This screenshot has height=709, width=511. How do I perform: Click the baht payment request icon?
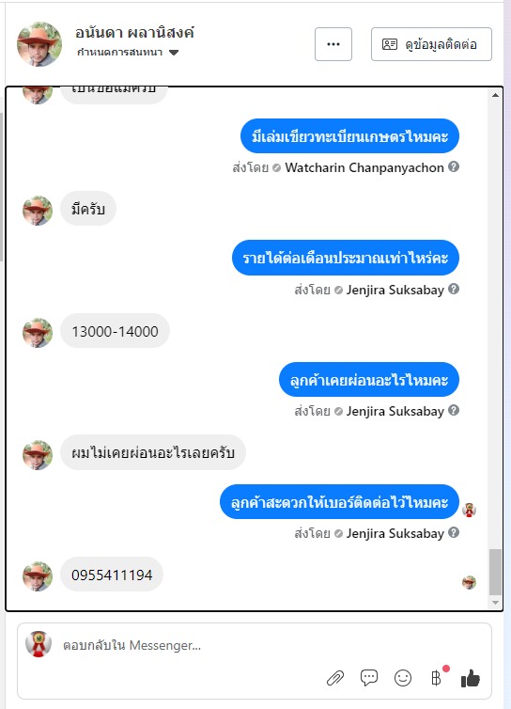[x=436, y=678]
